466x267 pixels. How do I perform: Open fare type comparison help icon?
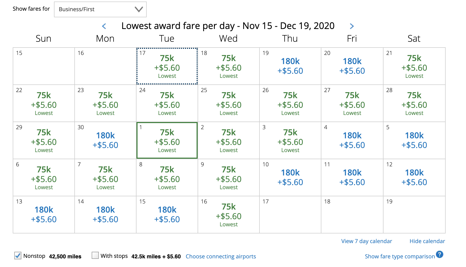pyautogui.click(x=439, y=255)
